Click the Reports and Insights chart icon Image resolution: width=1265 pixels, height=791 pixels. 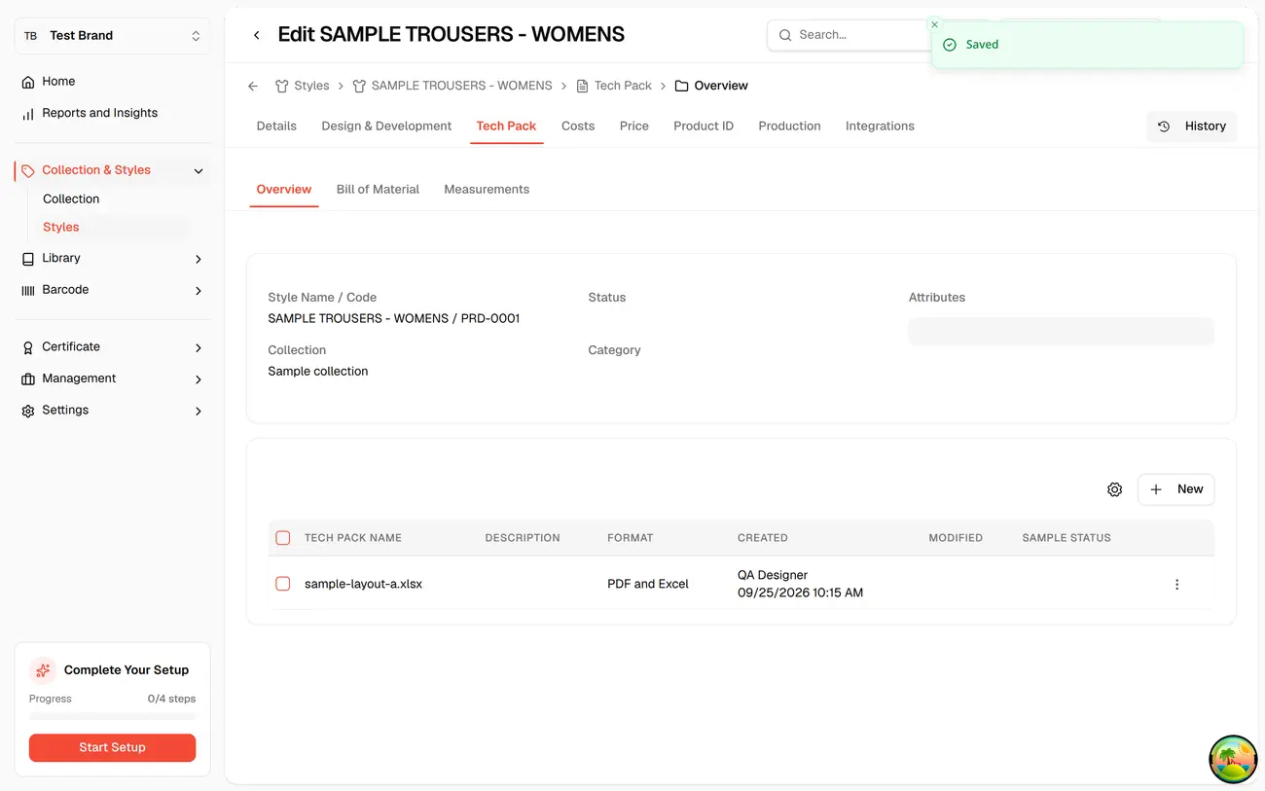click(x=28, y=114)
